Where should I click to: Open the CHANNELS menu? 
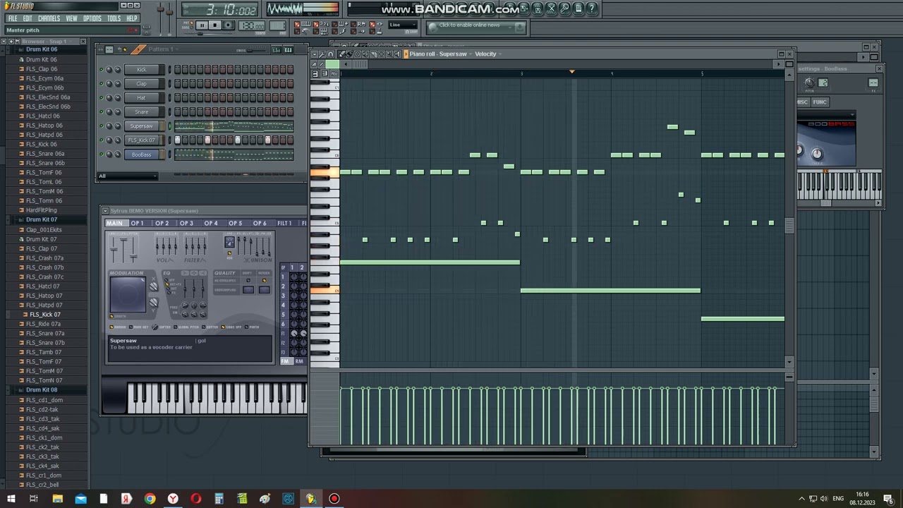(49, 18)
